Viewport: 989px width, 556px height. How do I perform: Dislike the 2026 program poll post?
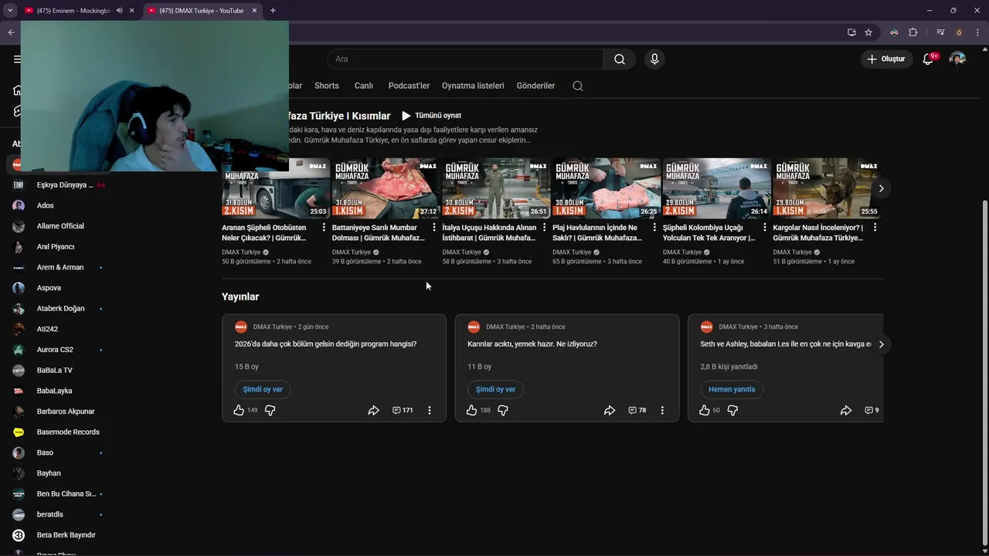click(270, 410)
